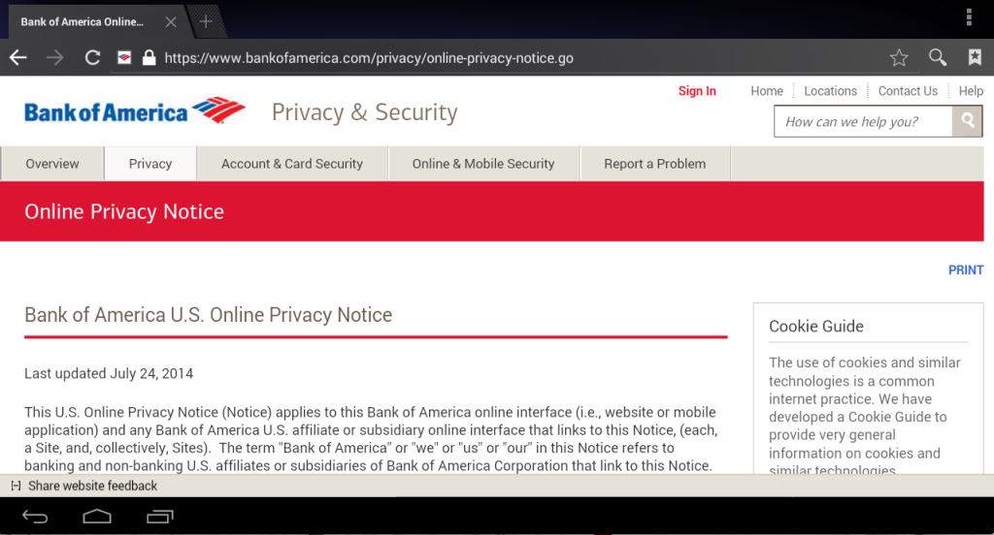The image size is (994, 535).
Task: Click the browser address bar URL
Action: 369,58
